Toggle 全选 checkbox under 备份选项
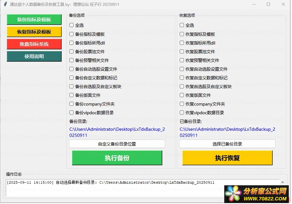Screen dimensions: 292x204 pyautogui.click(x=72, y=25)
